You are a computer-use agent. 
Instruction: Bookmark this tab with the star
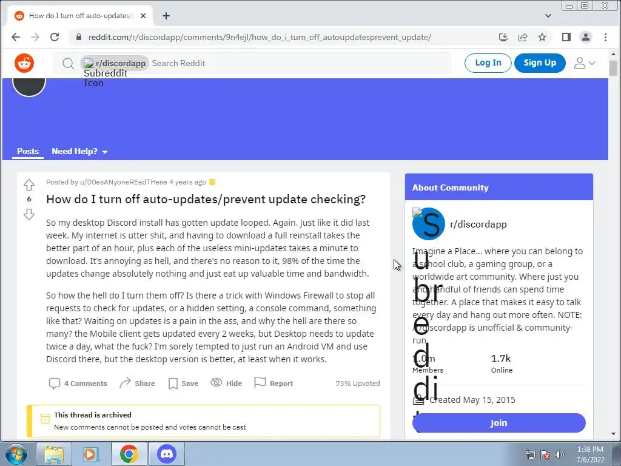542,37
